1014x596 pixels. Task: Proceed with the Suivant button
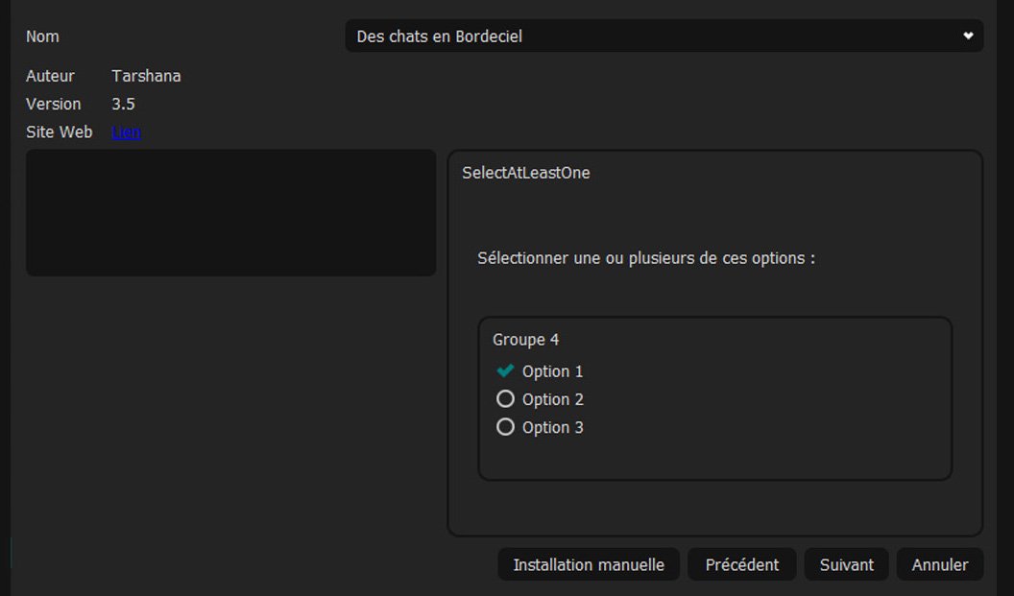(x=847, y=565)
